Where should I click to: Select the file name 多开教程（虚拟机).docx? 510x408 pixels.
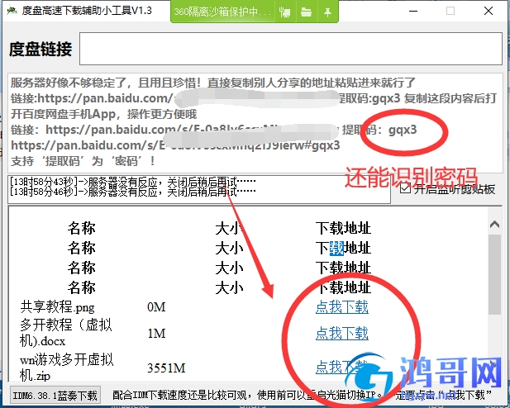click(x=65, y=333)
